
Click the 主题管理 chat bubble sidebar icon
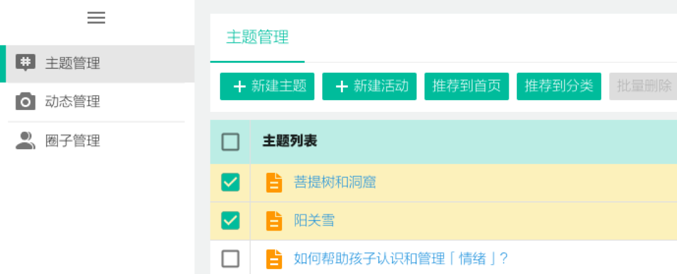pos(25,63)
